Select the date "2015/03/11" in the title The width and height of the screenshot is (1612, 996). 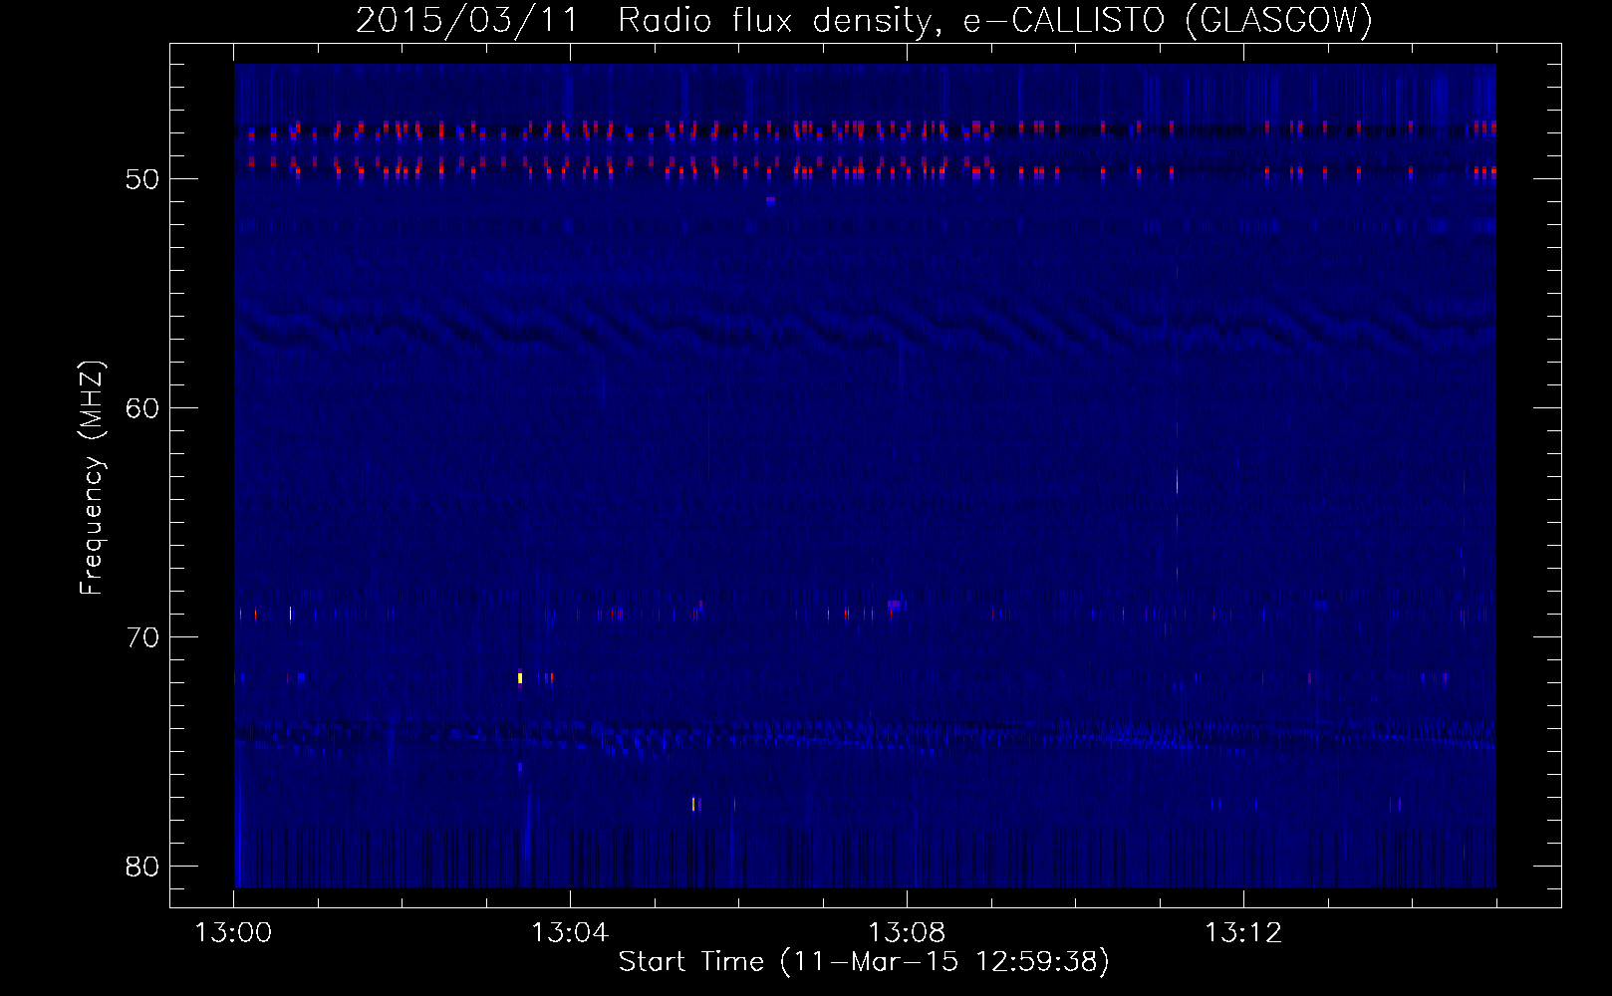tap(466, 21)
